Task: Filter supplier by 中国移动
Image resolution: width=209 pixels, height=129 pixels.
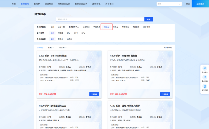Action: pyautogui.click(x=125, y=27)
